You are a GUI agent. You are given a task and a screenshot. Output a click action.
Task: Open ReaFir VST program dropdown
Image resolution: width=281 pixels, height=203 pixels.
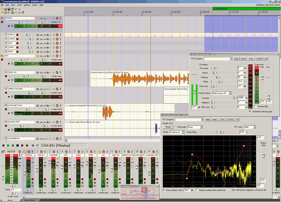pyautogui.click(x=202, y=119)
